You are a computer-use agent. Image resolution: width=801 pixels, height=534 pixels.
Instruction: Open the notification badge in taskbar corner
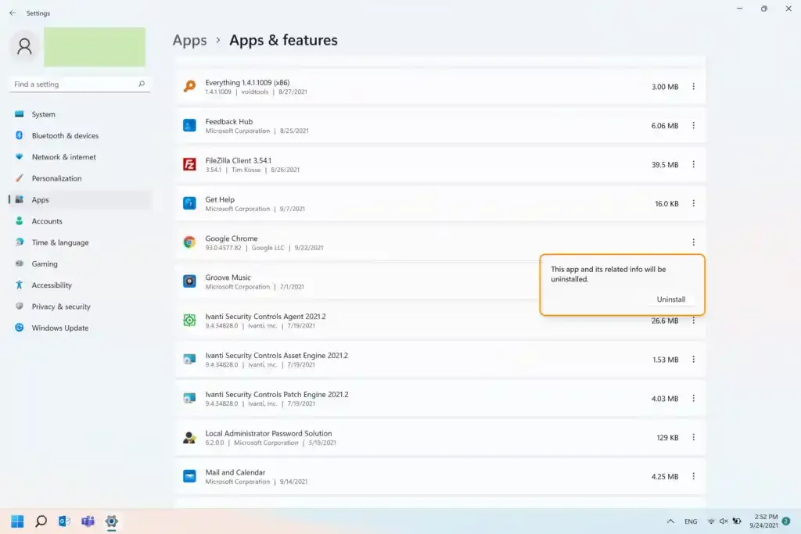tap(785, 521)
